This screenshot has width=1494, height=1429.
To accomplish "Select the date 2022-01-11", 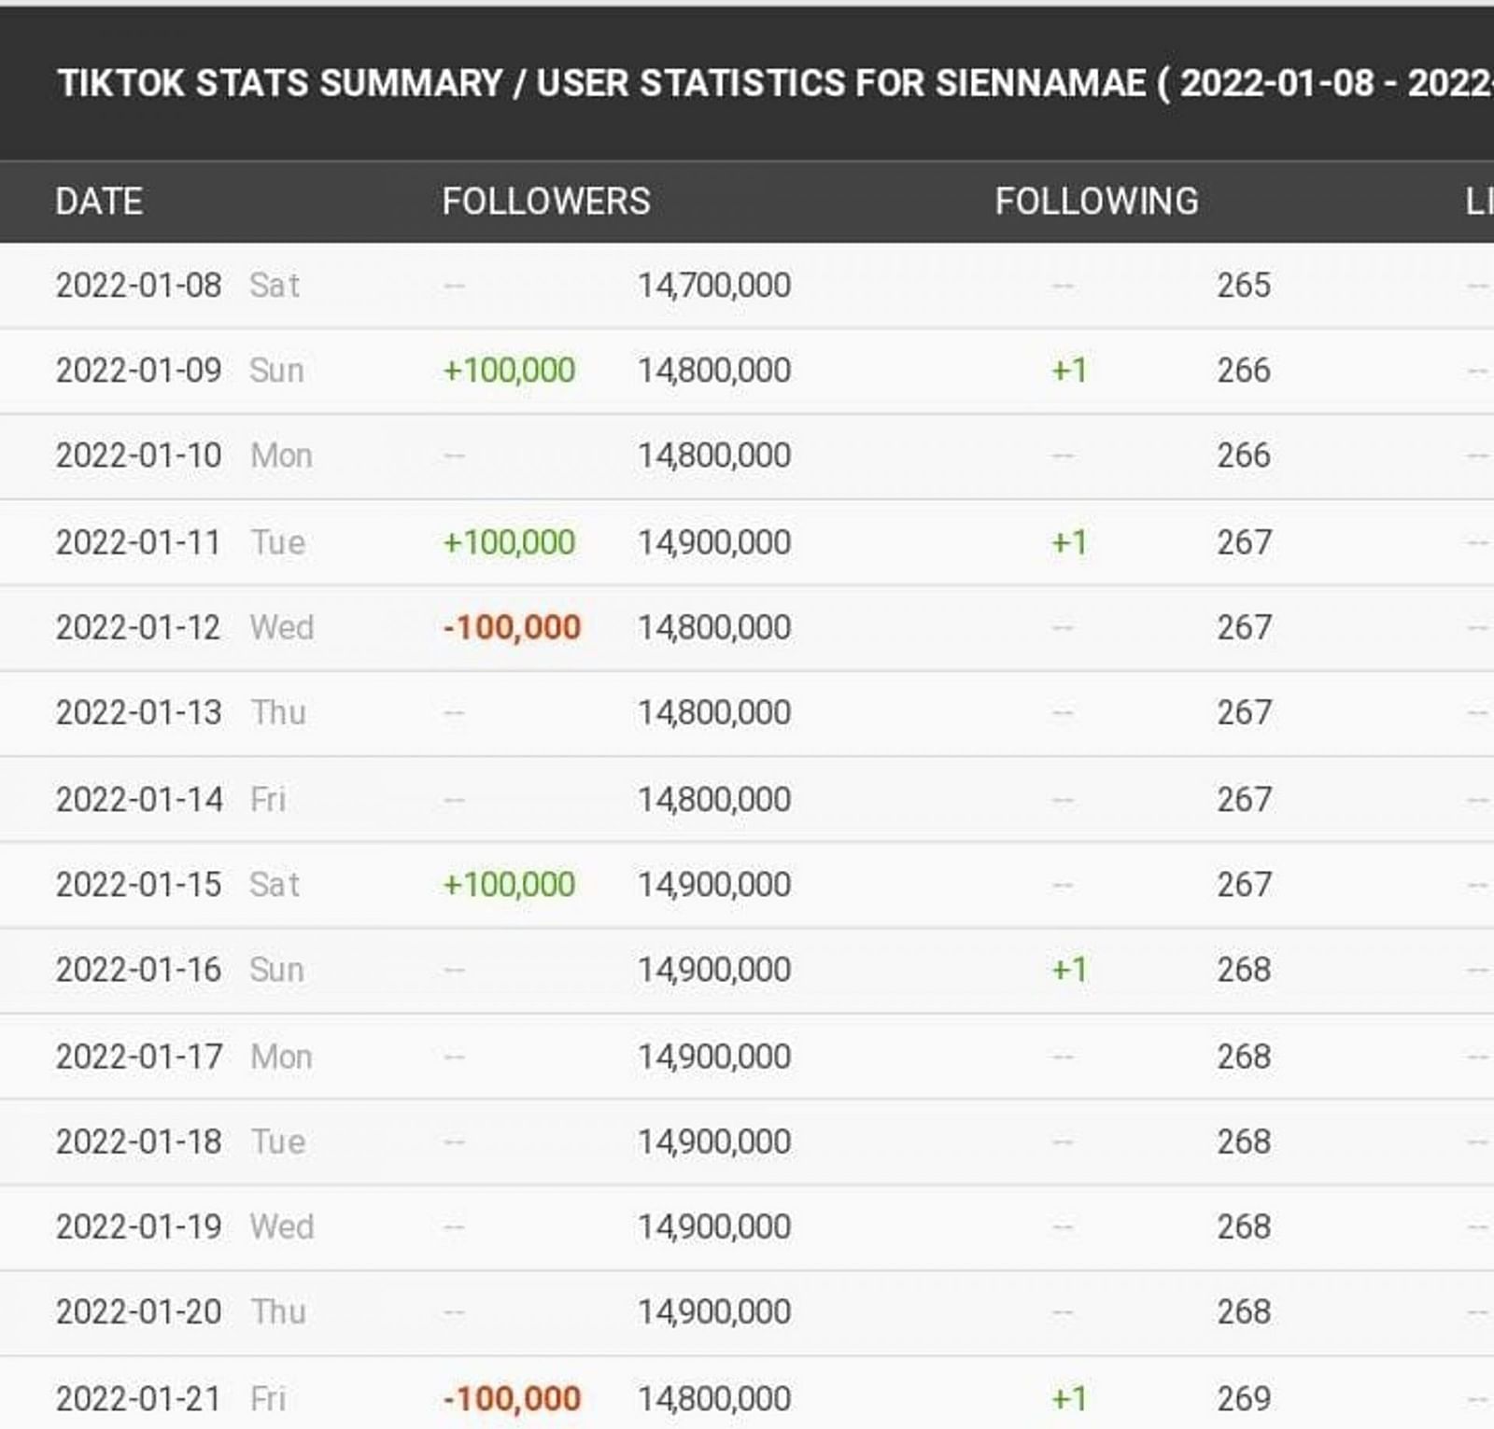I will (x=139, y=542).
